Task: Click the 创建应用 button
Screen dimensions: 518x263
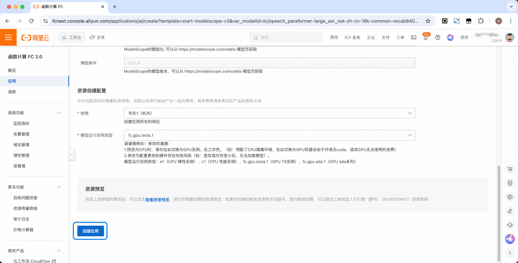Action: pyautogui.click(x=91, y=231)
